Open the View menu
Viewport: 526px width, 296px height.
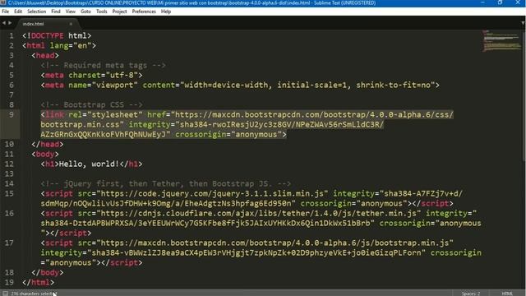click(71, 12)
